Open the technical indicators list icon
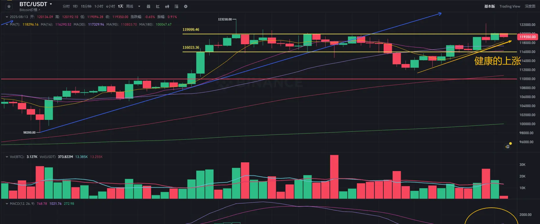Image resolution: width=540 pixels, height=224 pixels. (x=176, y=6)
